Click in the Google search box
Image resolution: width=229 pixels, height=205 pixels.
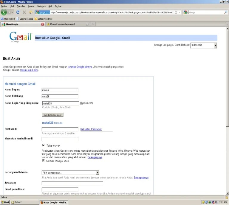pyautogui.click(x=206, y=13)
